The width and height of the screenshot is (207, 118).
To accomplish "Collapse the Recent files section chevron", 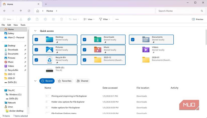I will coord(35,81).
